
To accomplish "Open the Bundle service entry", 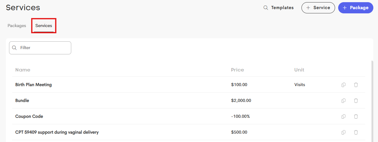I will point(22,100).
